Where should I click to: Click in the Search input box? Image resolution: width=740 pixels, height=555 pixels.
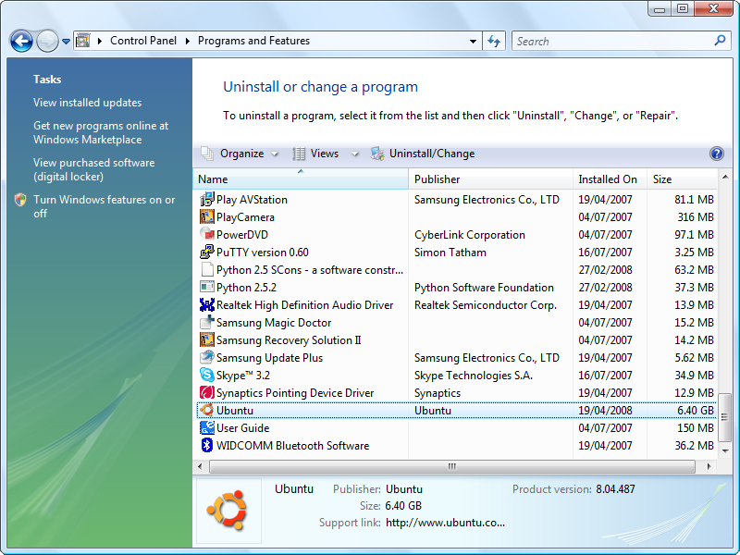click(610, 41)
